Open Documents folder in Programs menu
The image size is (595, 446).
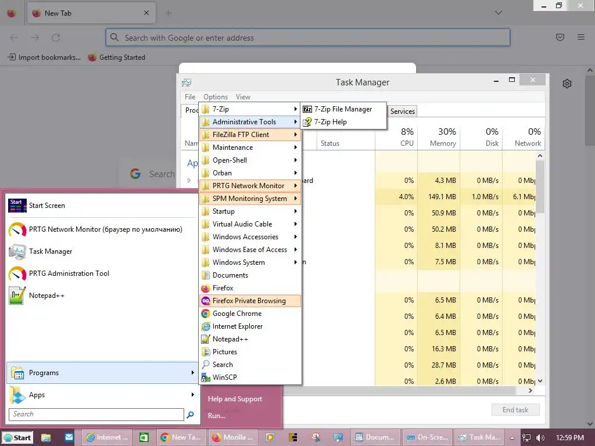250,275
